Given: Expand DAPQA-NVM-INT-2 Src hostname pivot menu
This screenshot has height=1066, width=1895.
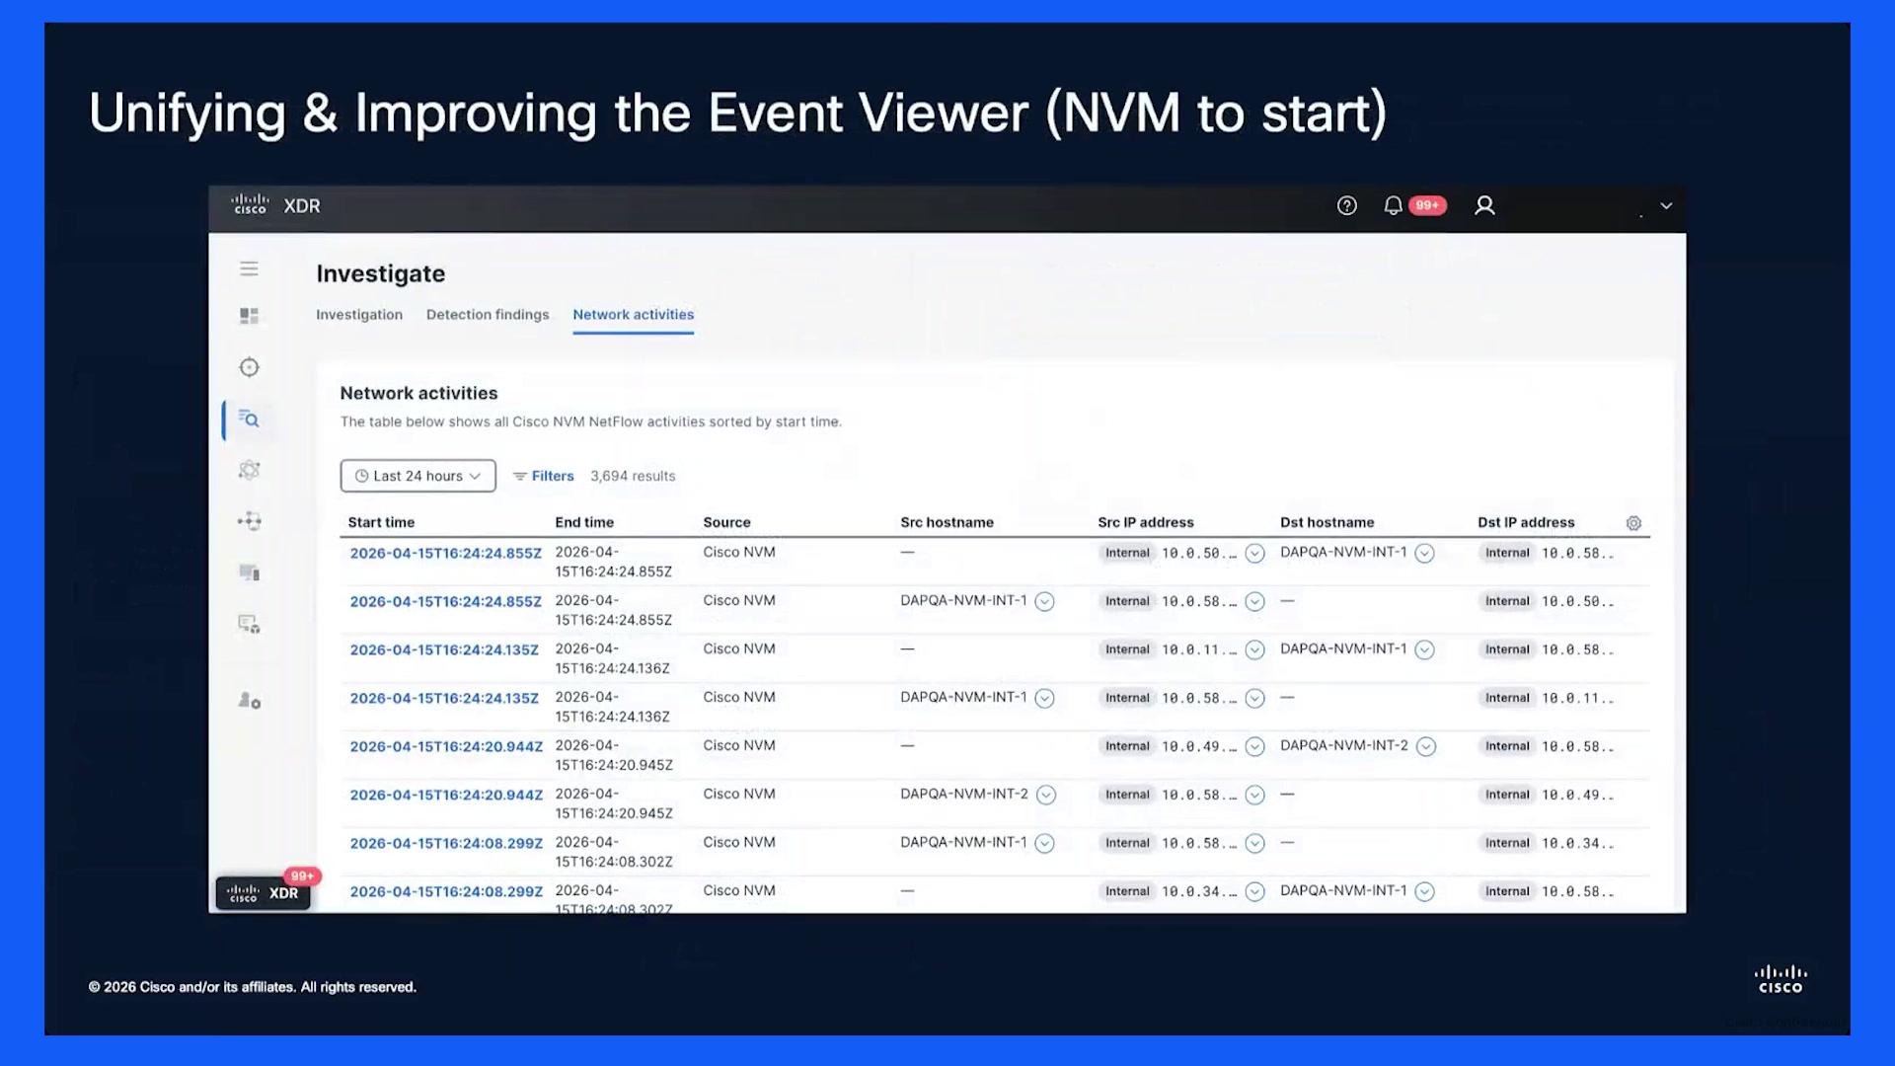Looking at the screenshot, I should coord(1046,796).
